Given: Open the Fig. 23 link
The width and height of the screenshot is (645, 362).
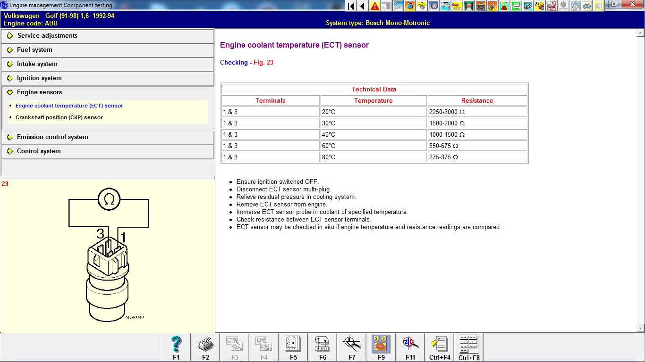Looking at the screenshot, I should point(263,63).
